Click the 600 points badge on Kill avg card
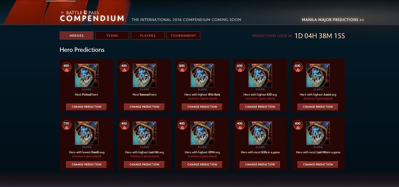The height and width of the screenshot is (187, 399). click(240, 67)
